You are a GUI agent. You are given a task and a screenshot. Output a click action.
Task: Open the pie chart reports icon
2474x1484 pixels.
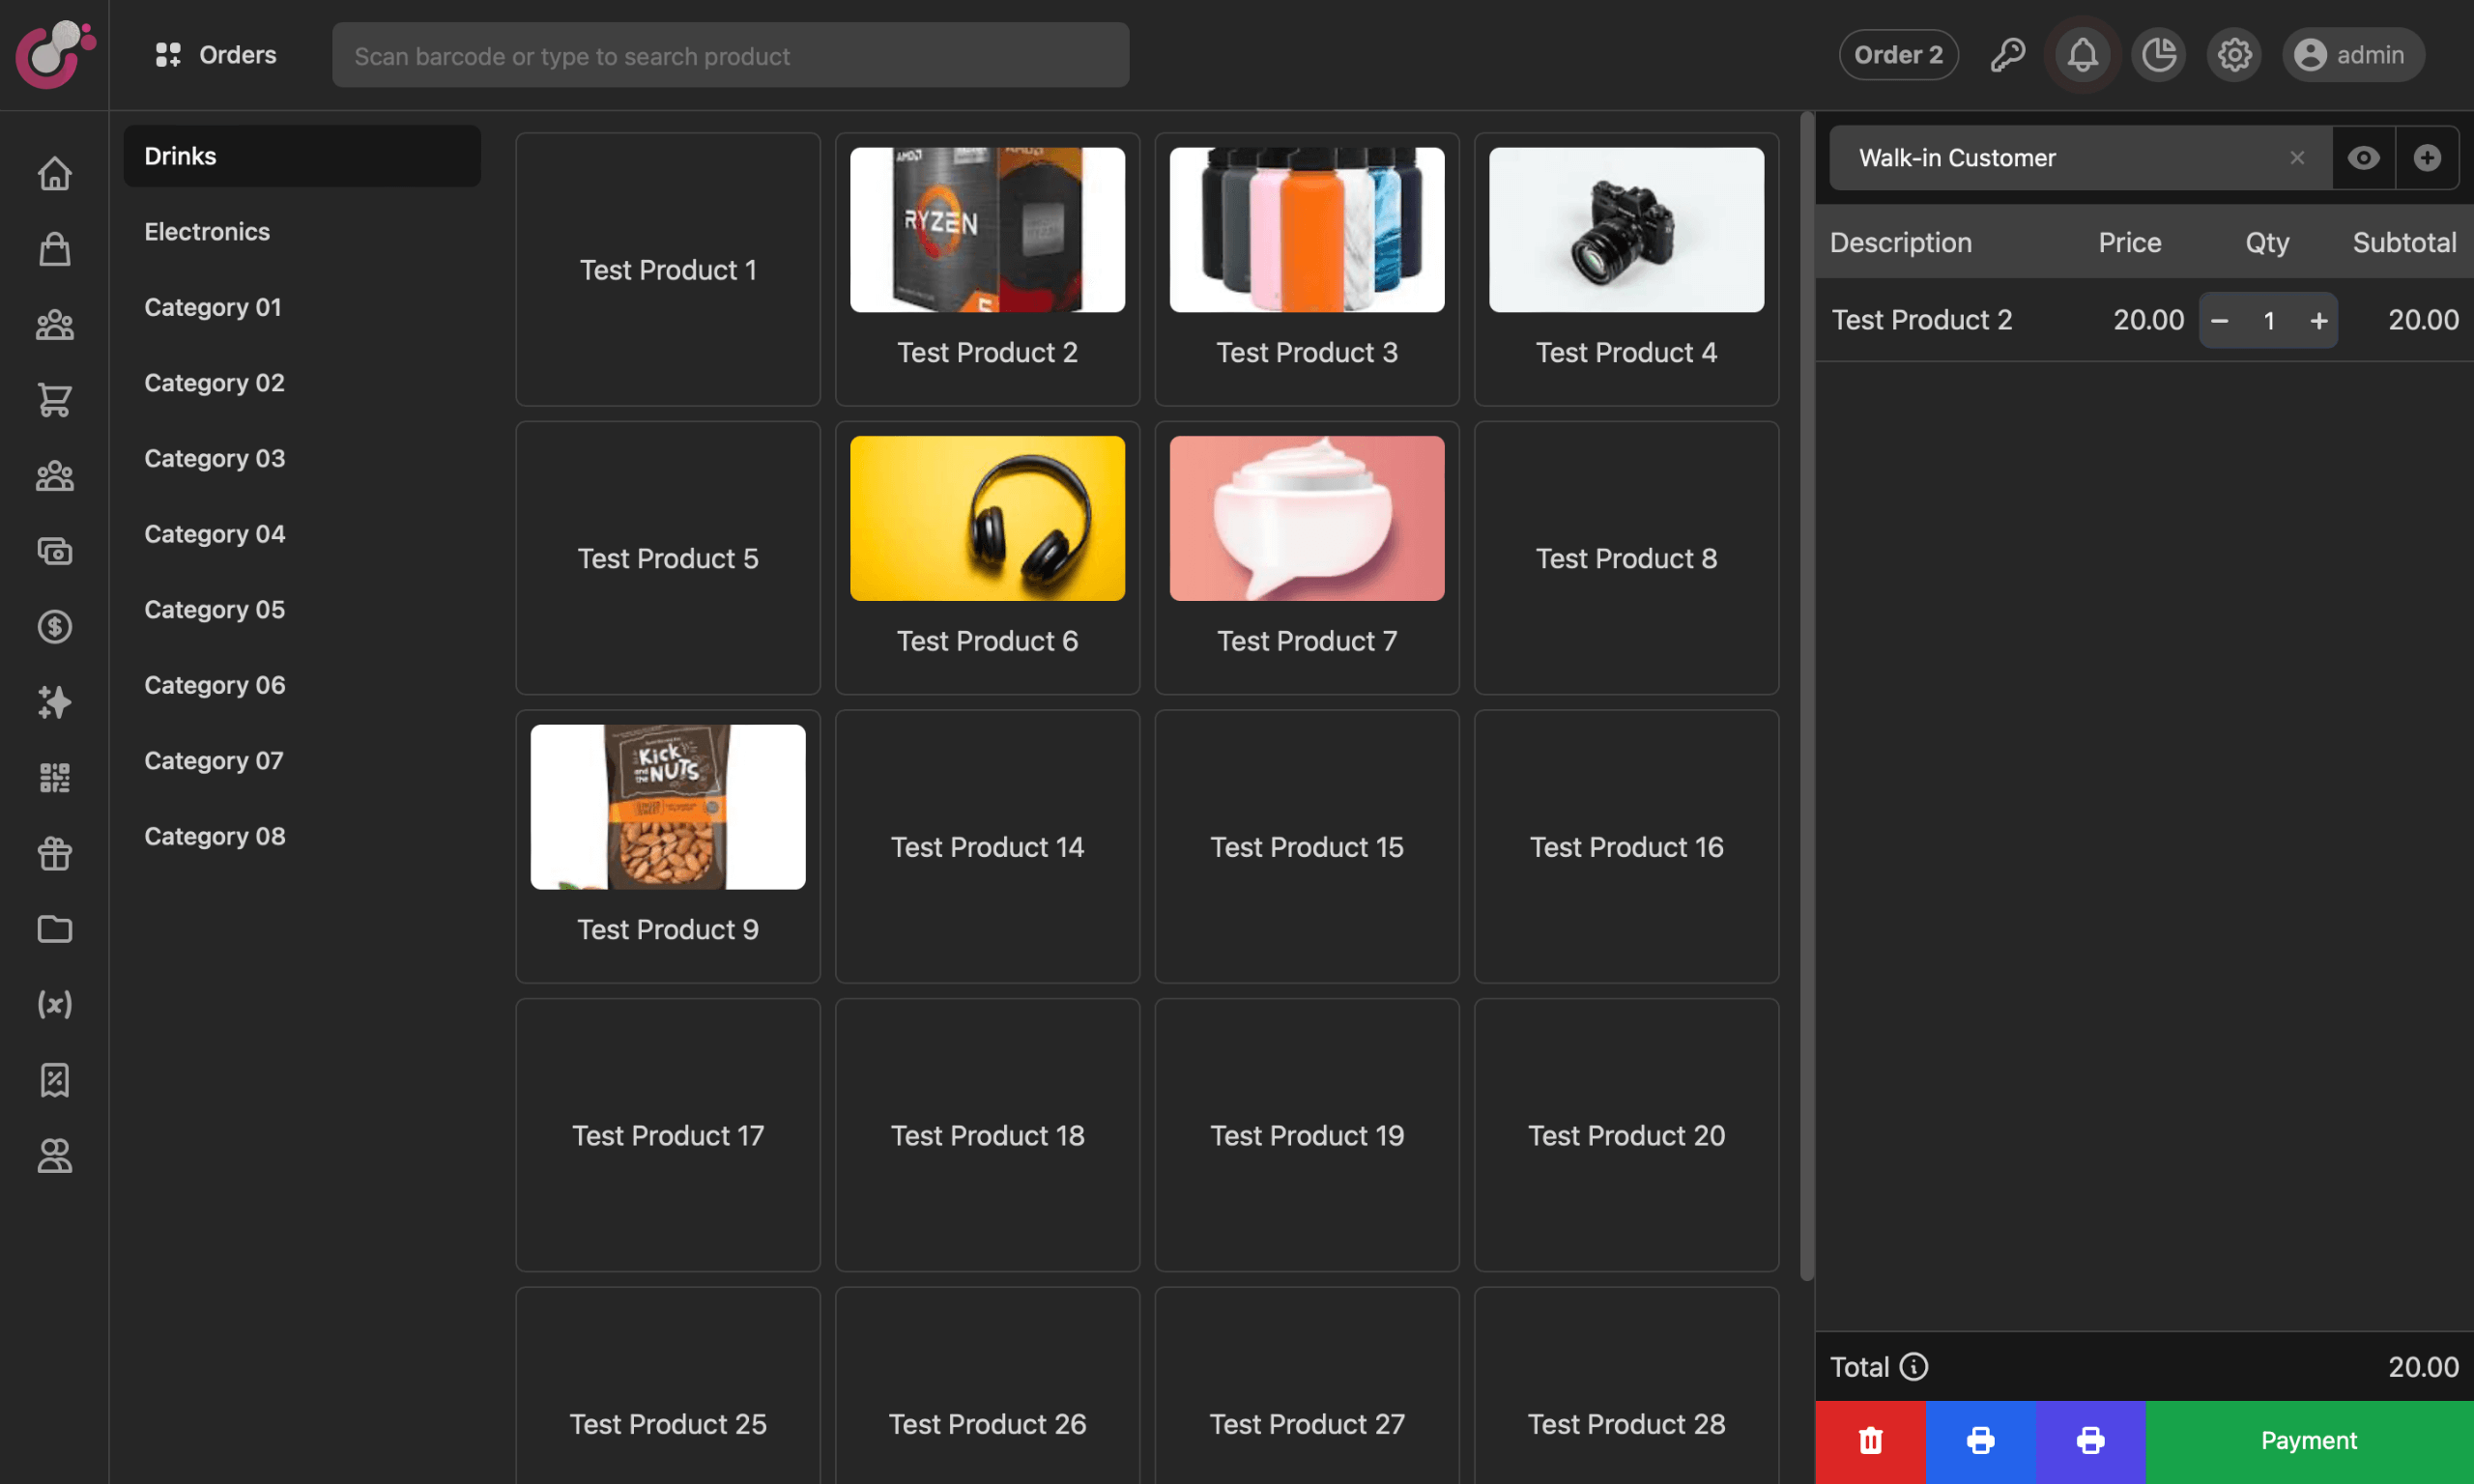[2158, 55]
